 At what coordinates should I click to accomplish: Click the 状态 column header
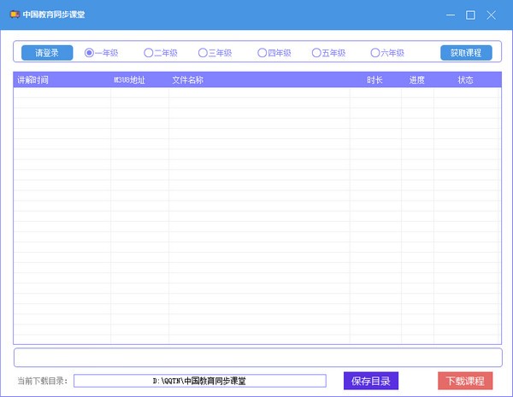click(466, 80)
